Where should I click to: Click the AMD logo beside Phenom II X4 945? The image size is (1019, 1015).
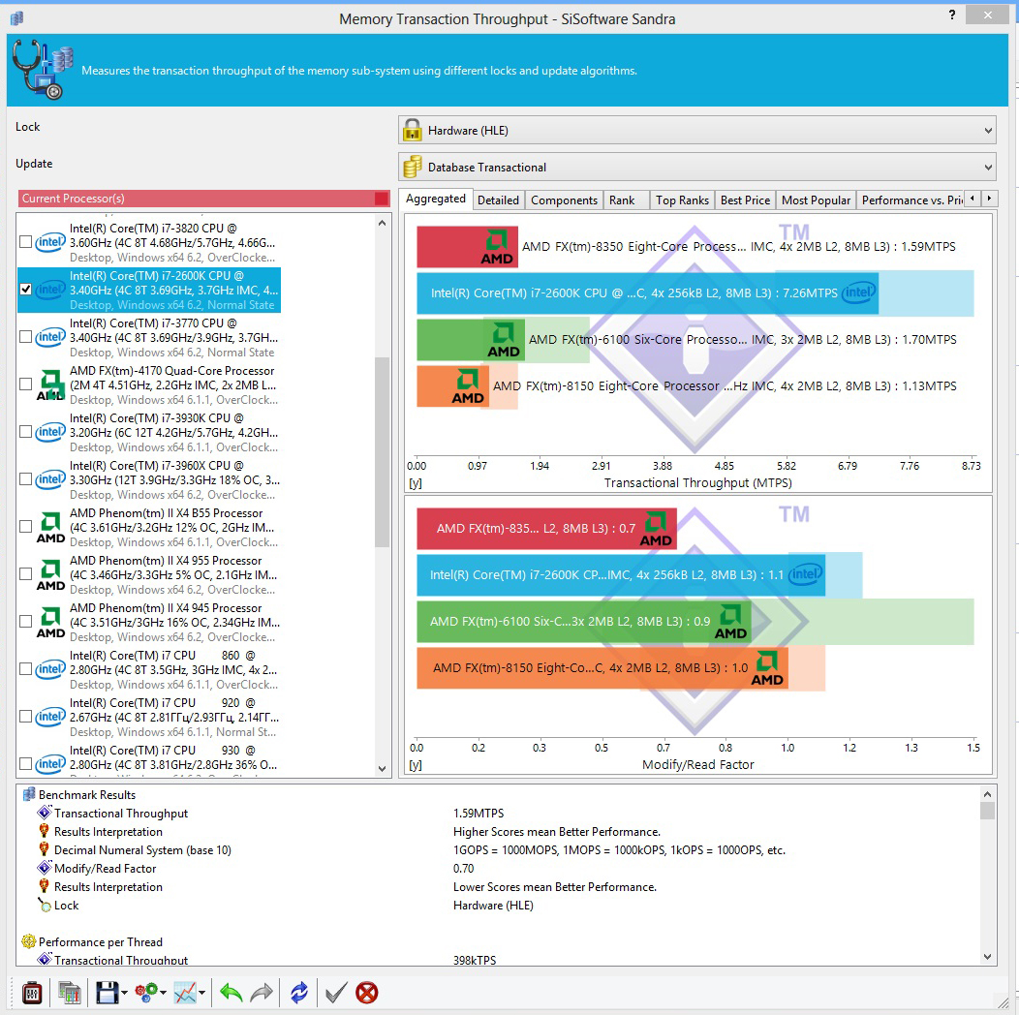click(50, 622)
